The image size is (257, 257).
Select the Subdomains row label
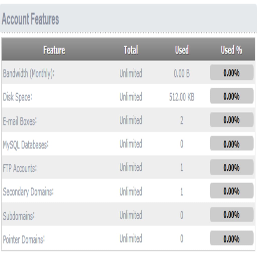click(19, 216)
